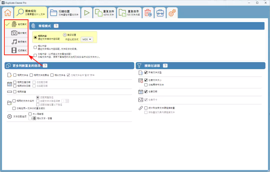Enable 相似文件名 similar file name

point(52,75)
